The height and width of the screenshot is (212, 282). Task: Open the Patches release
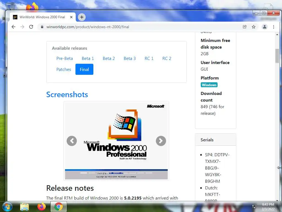(64, 69)
